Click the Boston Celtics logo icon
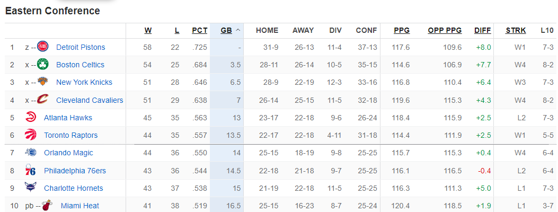This screenshot has height=212, width=558. [x=43, y=65]
